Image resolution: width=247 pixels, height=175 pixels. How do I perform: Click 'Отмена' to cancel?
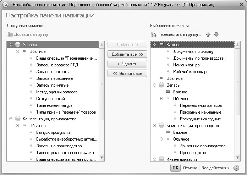pyautogui.click(x=190, y=168)
